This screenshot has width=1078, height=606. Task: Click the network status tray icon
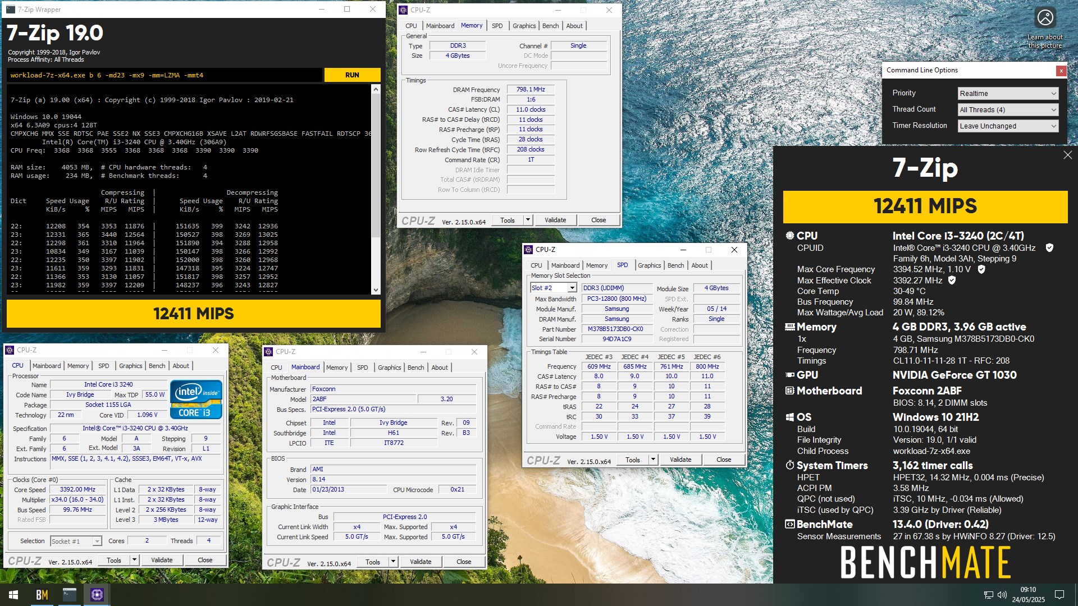(x=988, y=595)
